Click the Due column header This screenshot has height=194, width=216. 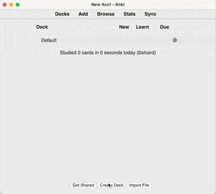tap(165, 27)
